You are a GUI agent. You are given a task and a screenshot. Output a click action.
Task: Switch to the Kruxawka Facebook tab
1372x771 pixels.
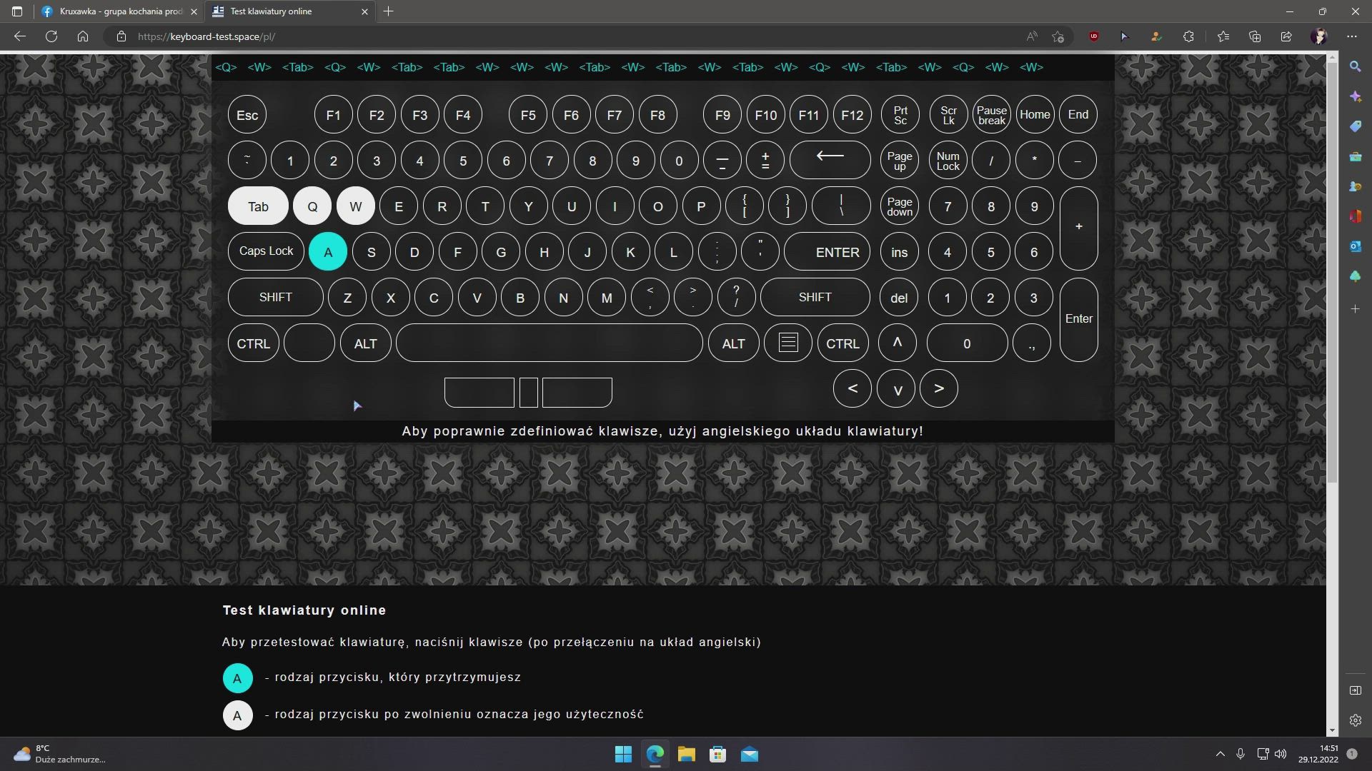tap(118, 11)
